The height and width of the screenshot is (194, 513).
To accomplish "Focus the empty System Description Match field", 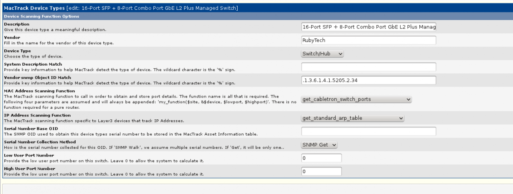I will 369,67.
